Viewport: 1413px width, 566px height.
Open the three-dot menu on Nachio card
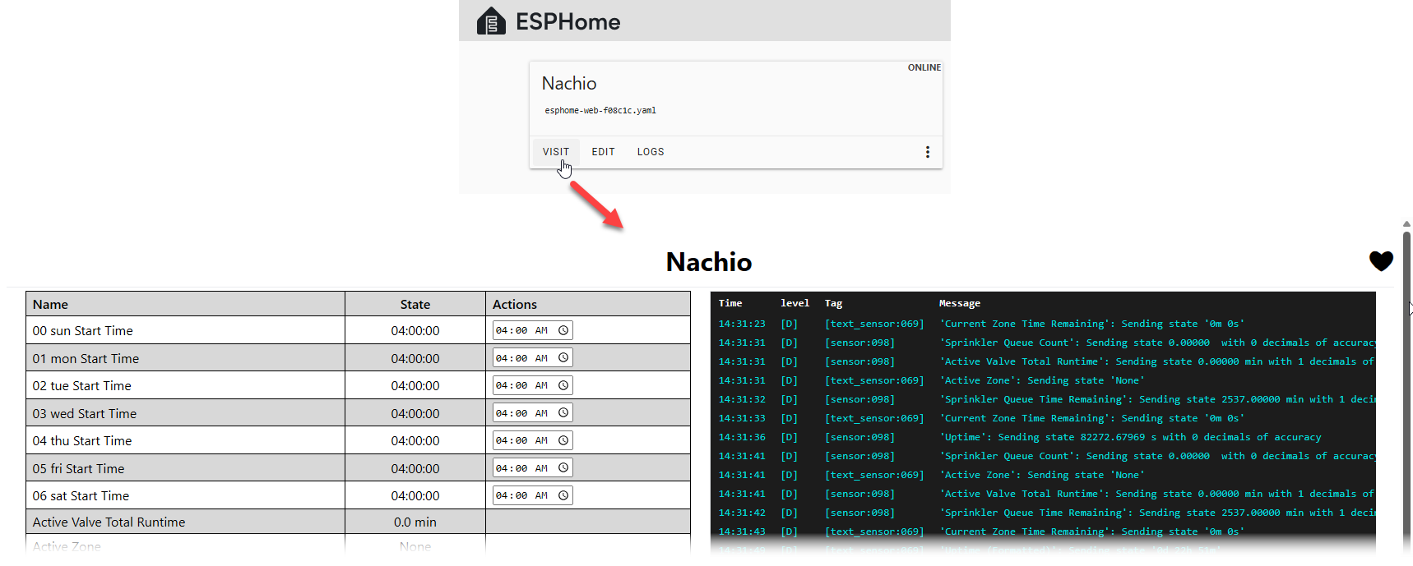click(x=928, y=152)
